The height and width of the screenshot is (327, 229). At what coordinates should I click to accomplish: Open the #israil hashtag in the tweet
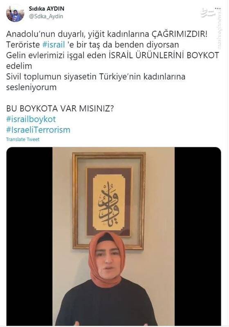(x=54, y=45)
